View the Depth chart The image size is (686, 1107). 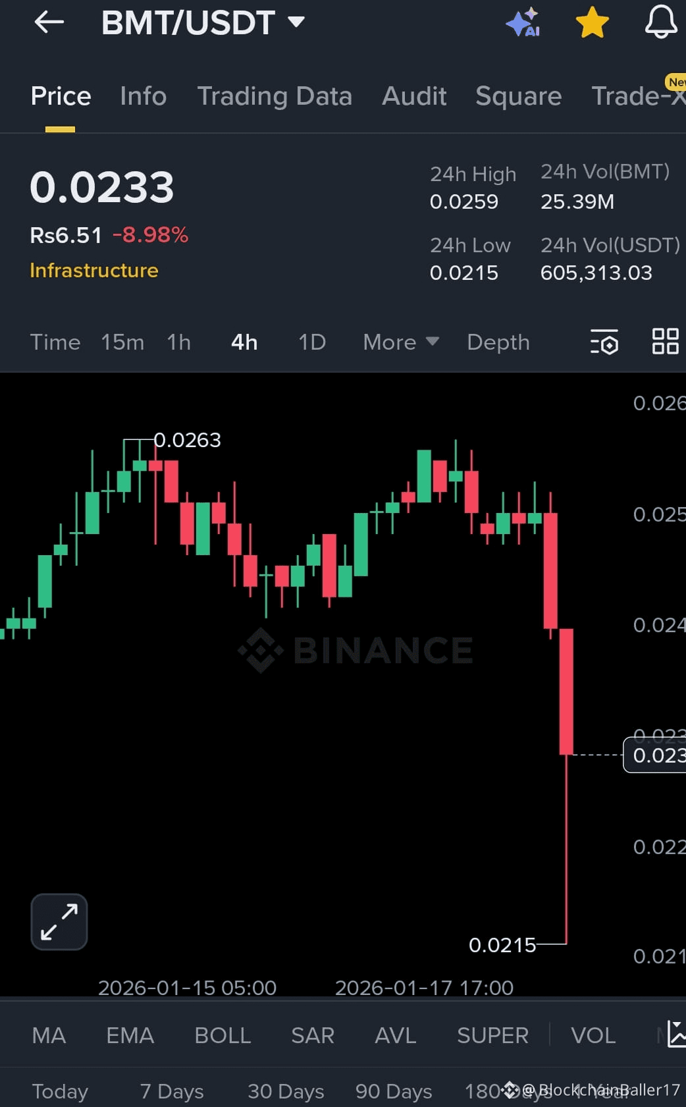(x=498, y=342)
